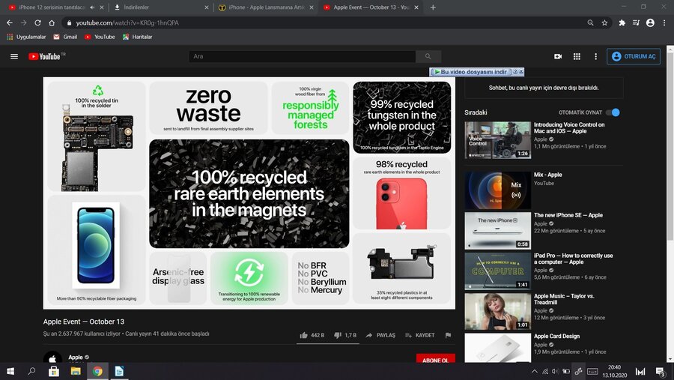The width and height of the screenshot is (674, 380).
Task: Open YouTube settings three-dot menu
Action: tap(596, 56)
